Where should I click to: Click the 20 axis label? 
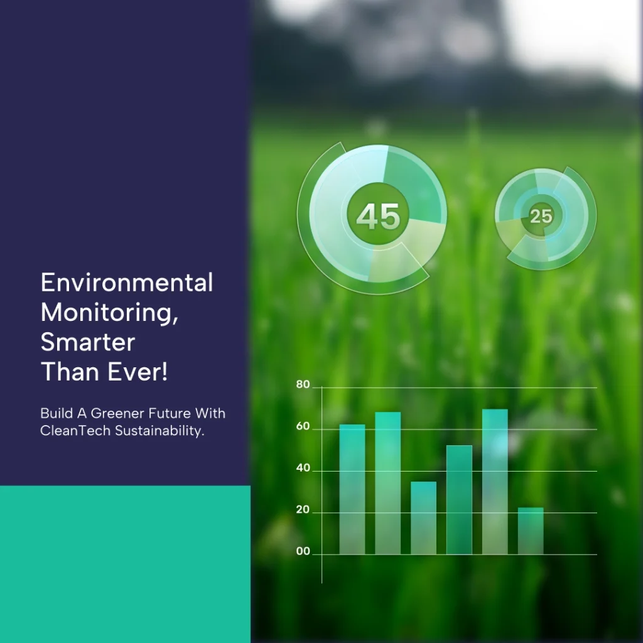(303, 510)
